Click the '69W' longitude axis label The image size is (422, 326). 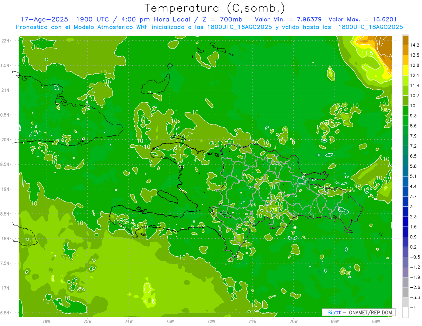pyautogui.click(x=335, y=321)
